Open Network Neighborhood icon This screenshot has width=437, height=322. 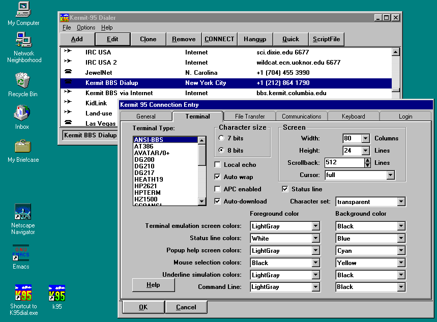point(24,40)
